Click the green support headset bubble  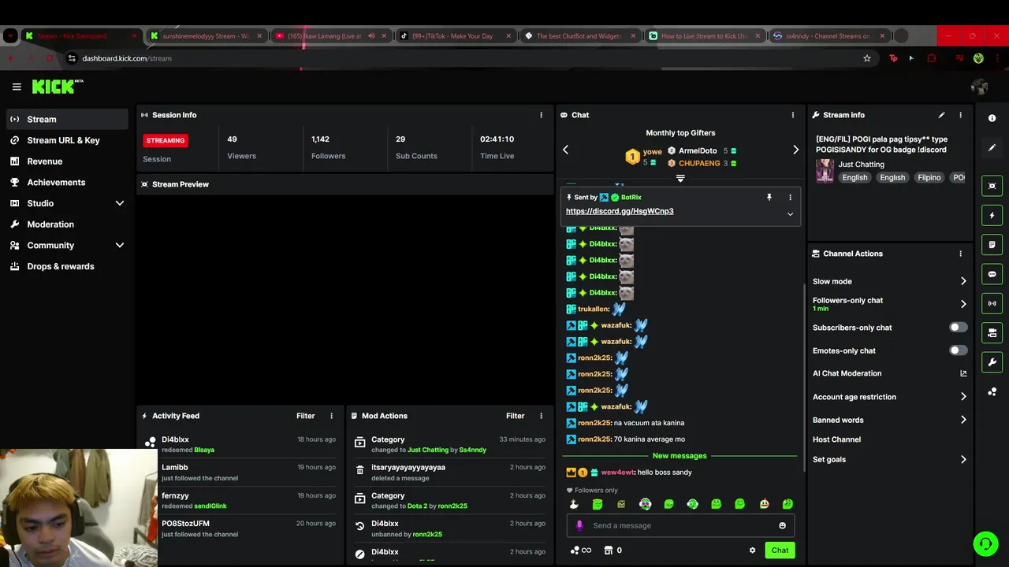(x=985, y=543)
